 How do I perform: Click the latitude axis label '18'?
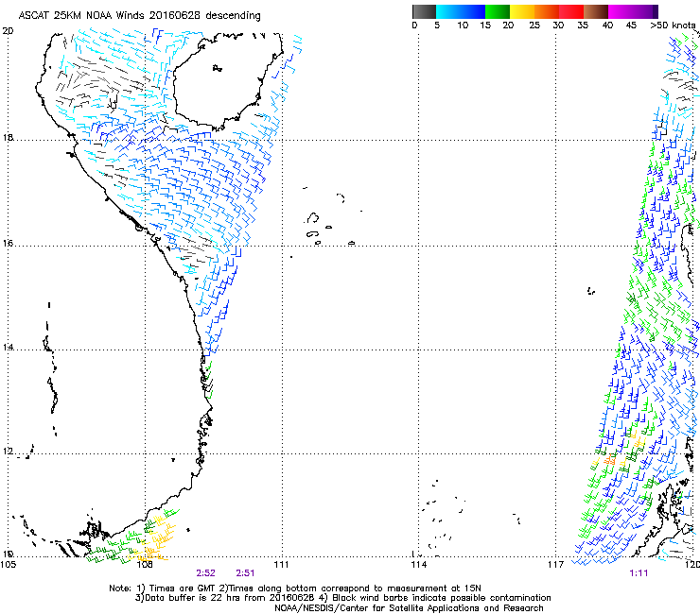click(8, 137)
